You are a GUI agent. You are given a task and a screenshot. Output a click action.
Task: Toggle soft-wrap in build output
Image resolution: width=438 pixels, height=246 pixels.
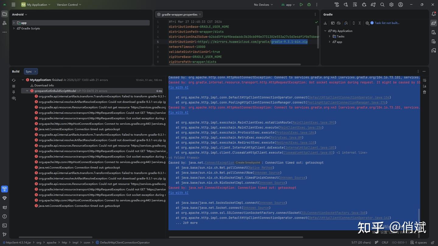click(x=425, y=80)
